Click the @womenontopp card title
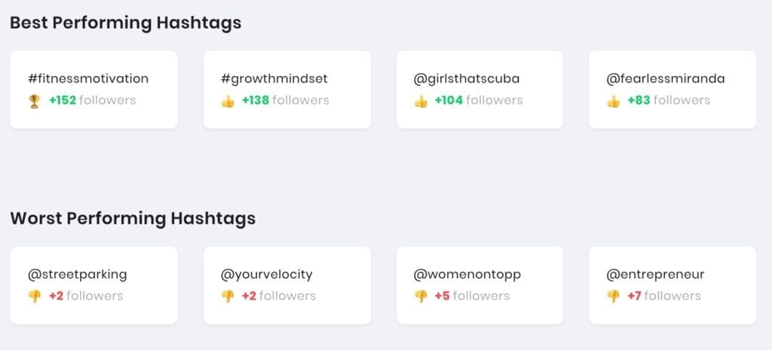772x350 pixels. pyautogui.click(x=467, y=274)
